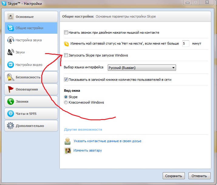Image resolution: width=217 pixels, height=185 pixels.
Task: Expand the Безопасность section
Action: click(x=31, y=77)
